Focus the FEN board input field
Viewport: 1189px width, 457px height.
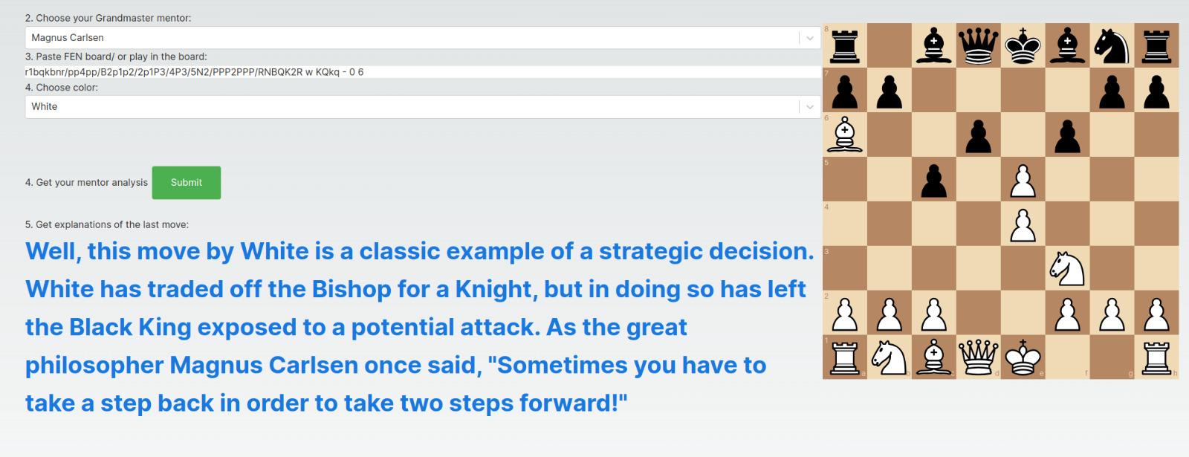click(x=423, y=72)
